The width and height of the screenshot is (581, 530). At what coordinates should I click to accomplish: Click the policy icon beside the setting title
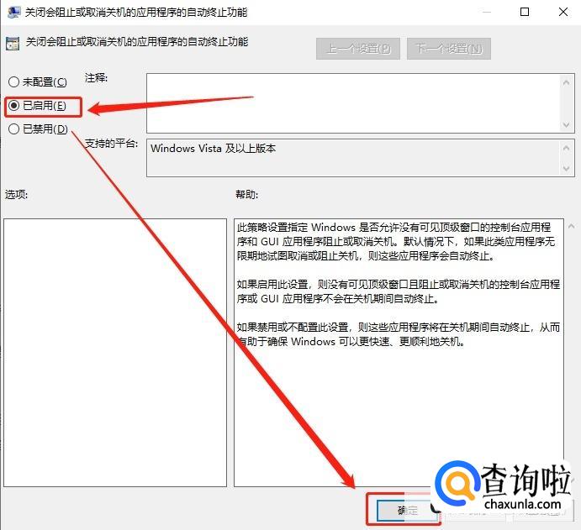[13, 44]
